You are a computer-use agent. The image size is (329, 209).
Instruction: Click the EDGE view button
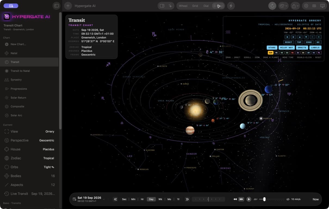click(x=309, y=42)
